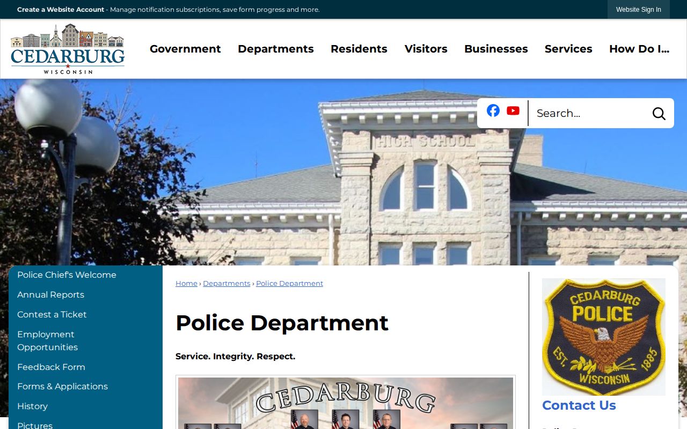Open the How Do I... menu

tap(639, 49)
